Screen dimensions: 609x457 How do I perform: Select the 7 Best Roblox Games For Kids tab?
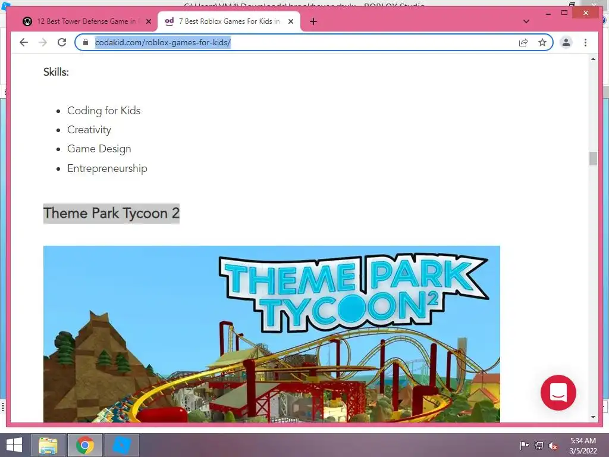tap(228, 21)
